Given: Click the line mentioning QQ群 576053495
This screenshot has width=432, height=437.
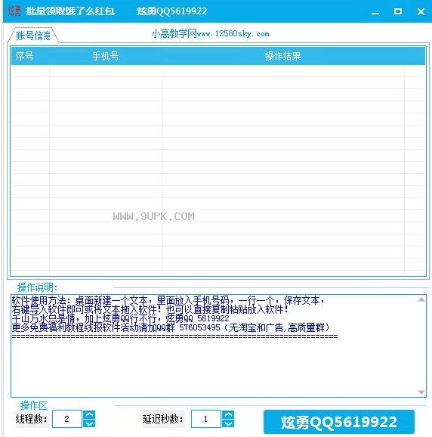Looking at the screenshot, I should pyautogui.click(x=171, y=327).
